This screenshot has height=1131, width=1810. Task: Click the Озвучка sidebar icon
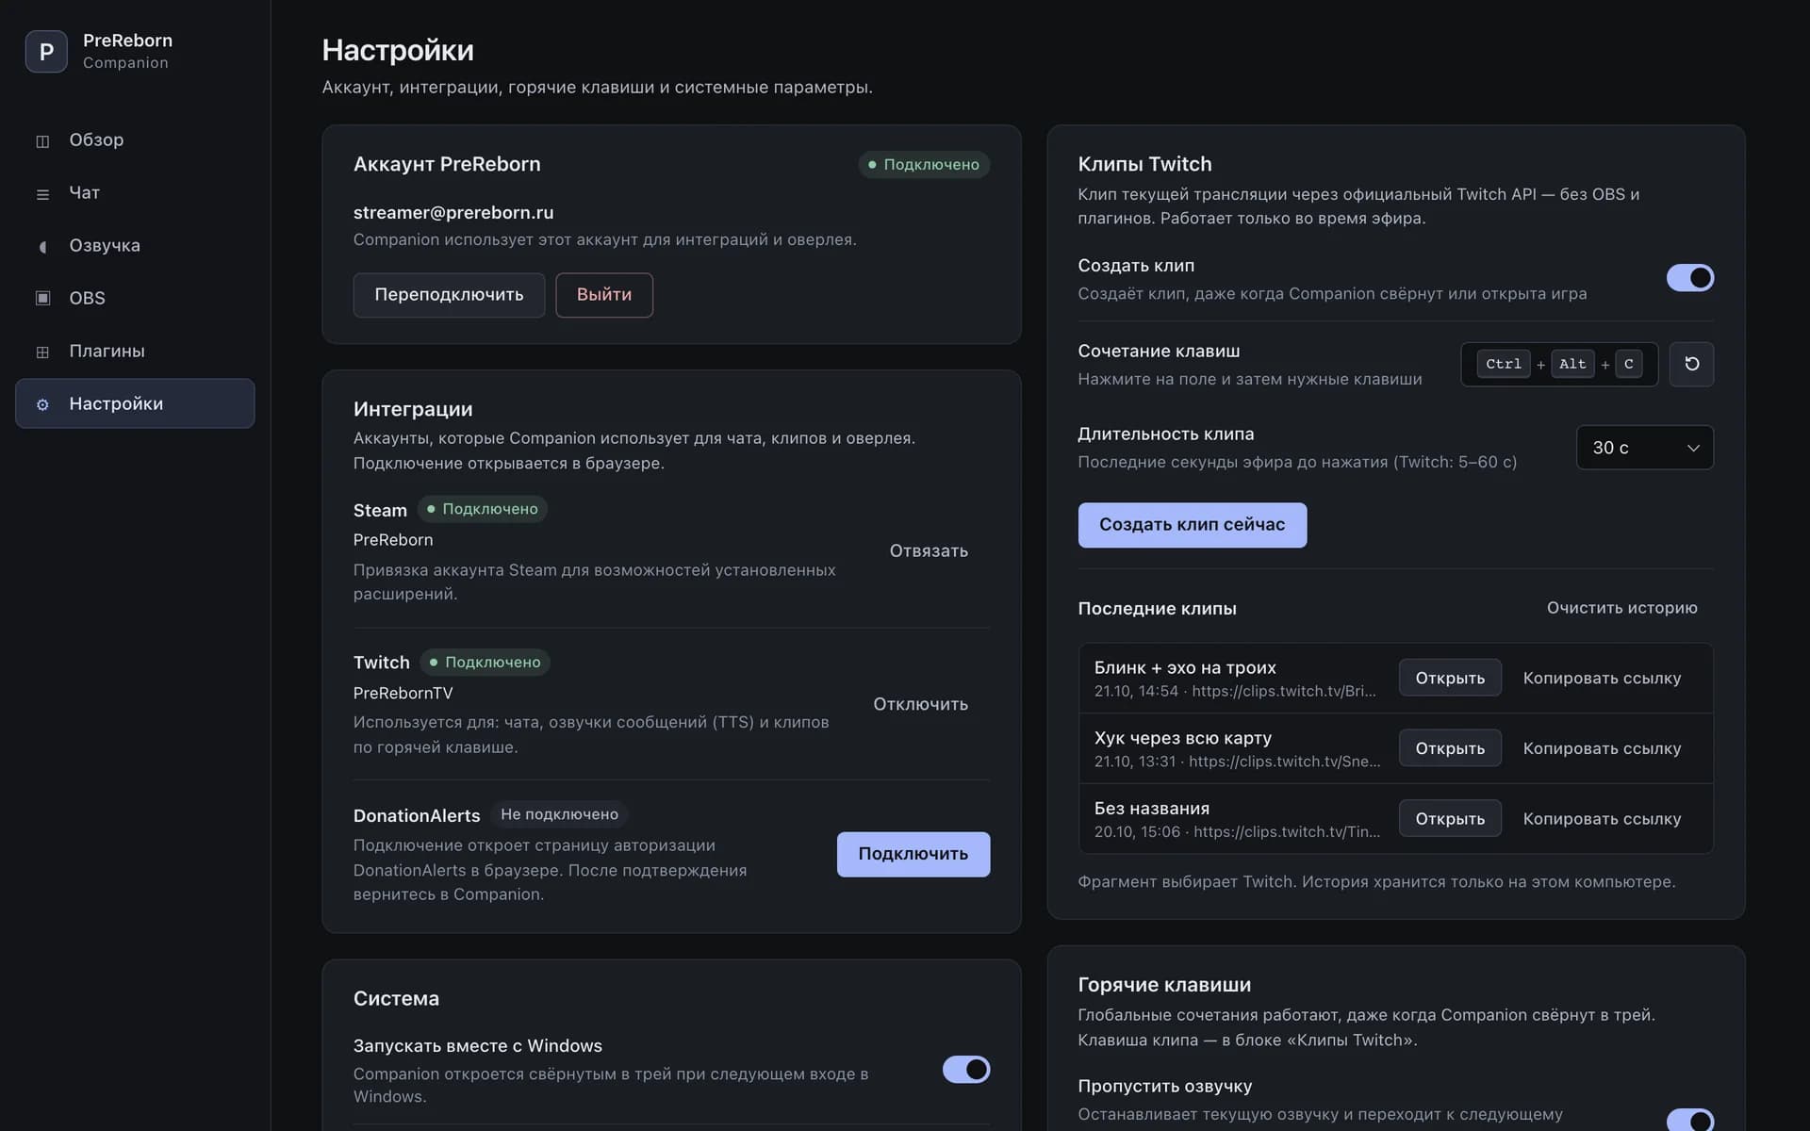(42, 246)
